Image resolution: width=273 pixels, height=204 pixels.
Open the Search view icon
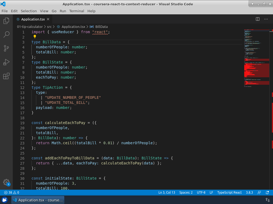click(x=6, y=35)
